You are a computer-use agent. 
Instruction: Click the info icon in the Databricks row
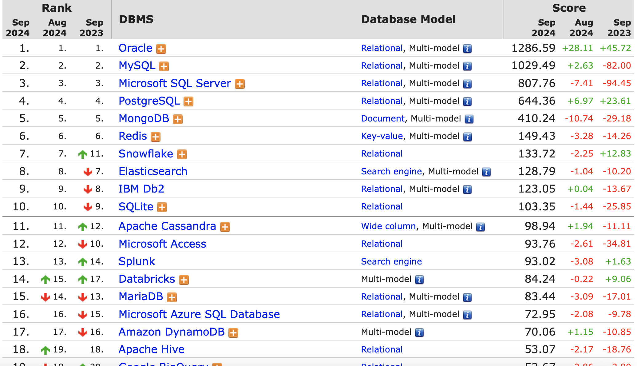pyautogui.click(x=419, y=280)
